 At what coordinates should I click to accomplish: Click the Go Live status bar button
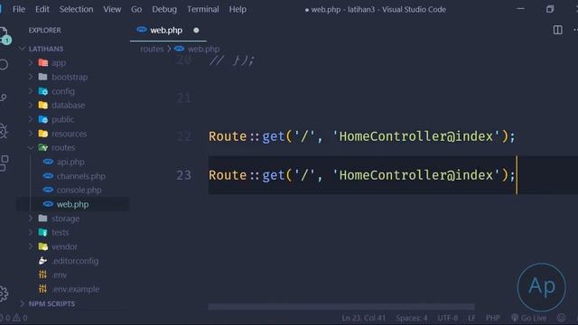(528, 318)
